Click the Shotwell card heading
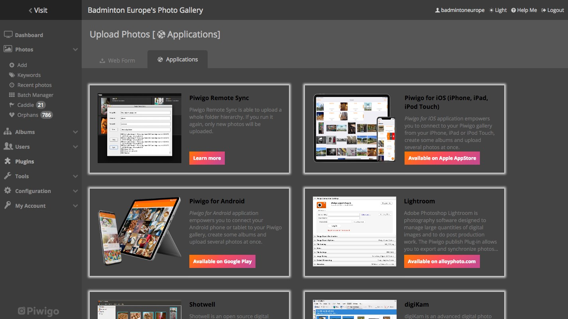This screenshot has width=568, height=319. [202, 304]
